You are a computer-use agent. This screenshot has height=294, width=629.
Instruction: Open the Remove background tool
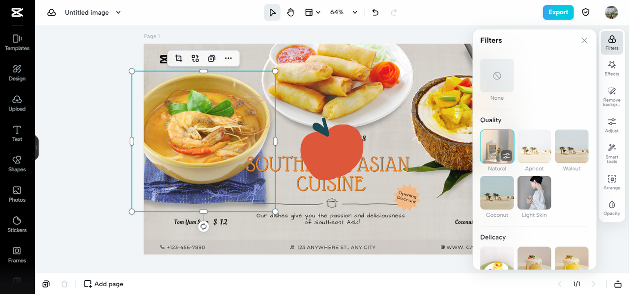[x=612, y=97]
